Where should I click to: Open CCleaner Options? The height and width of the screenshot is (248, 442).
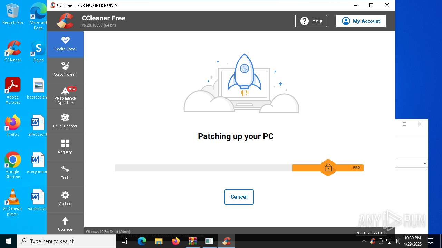click(x=65, y=199)
